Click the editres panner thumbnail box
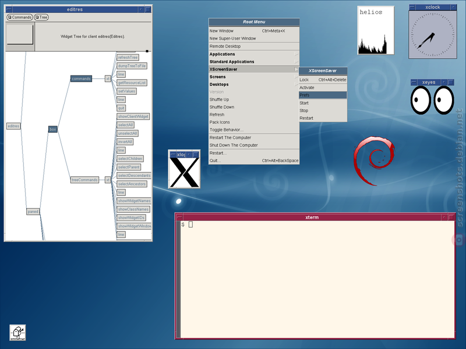Screen dimensions: 466x349 (x=20, y=34)
